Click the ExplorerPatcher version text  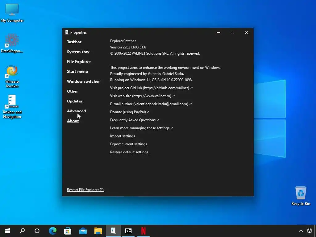click(x=128, y=47)
